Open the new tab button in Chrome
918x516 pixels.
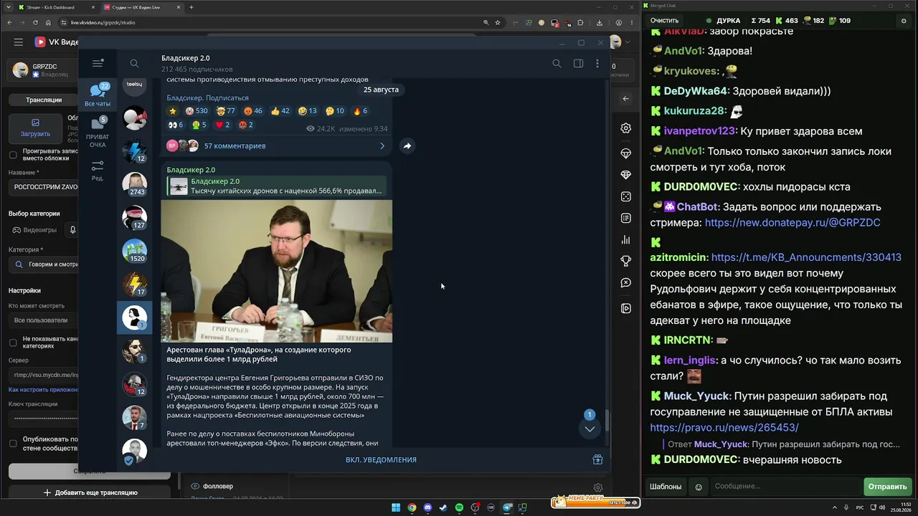pos(191,7)
